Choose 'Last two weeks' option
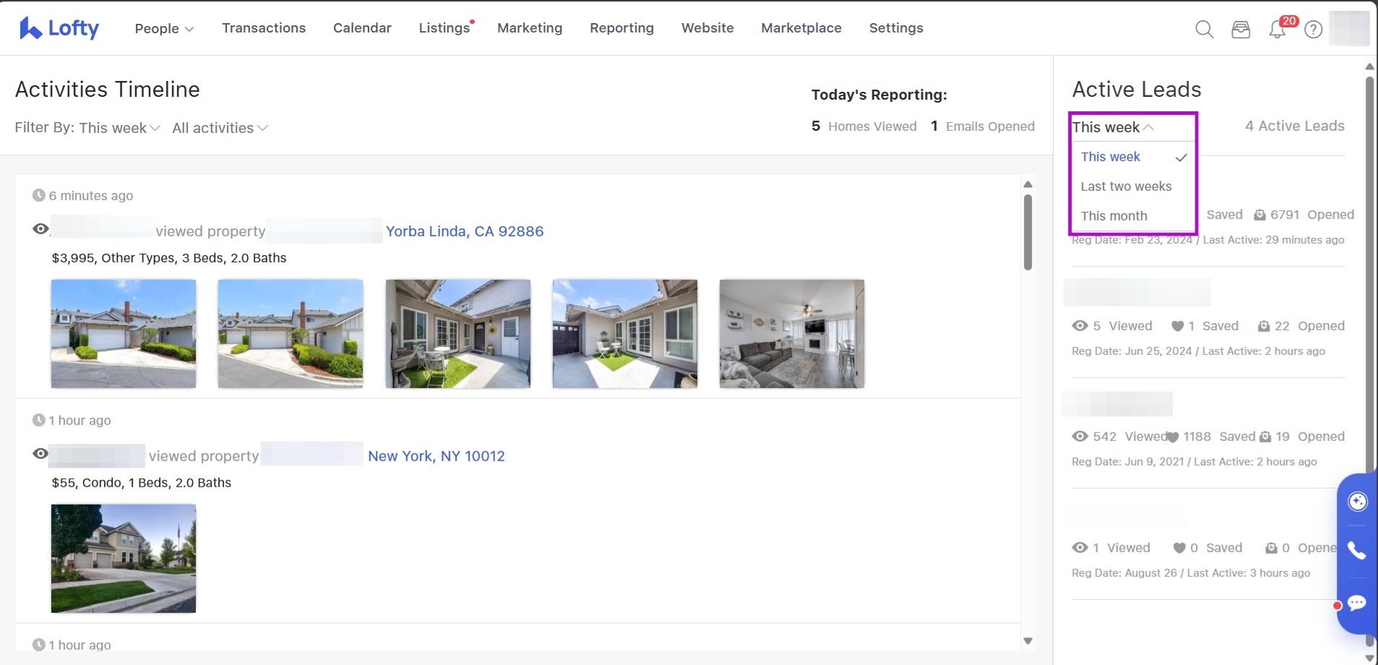 coord(1126,186)
